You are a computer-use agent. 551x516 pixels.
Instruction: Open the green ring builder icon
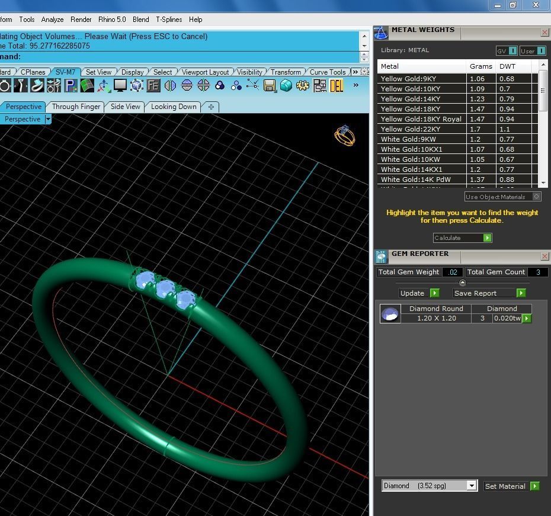(37, 85)
